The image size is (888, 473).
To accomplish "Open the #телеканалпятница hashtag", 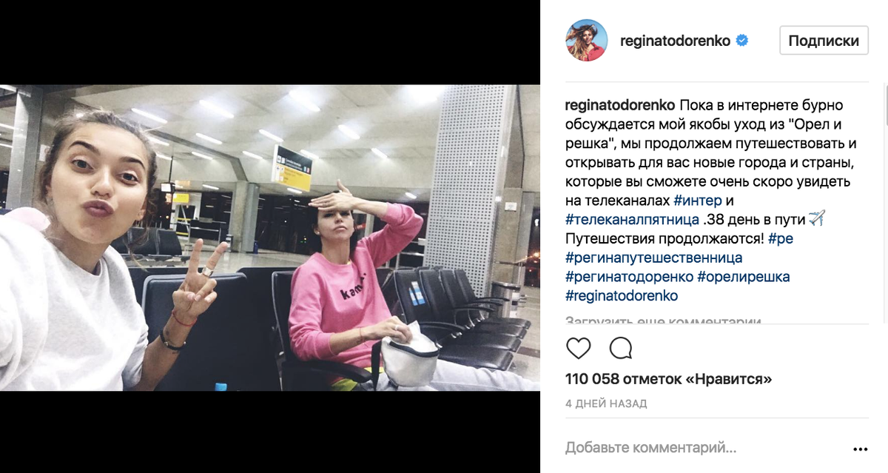I will 633,219.
